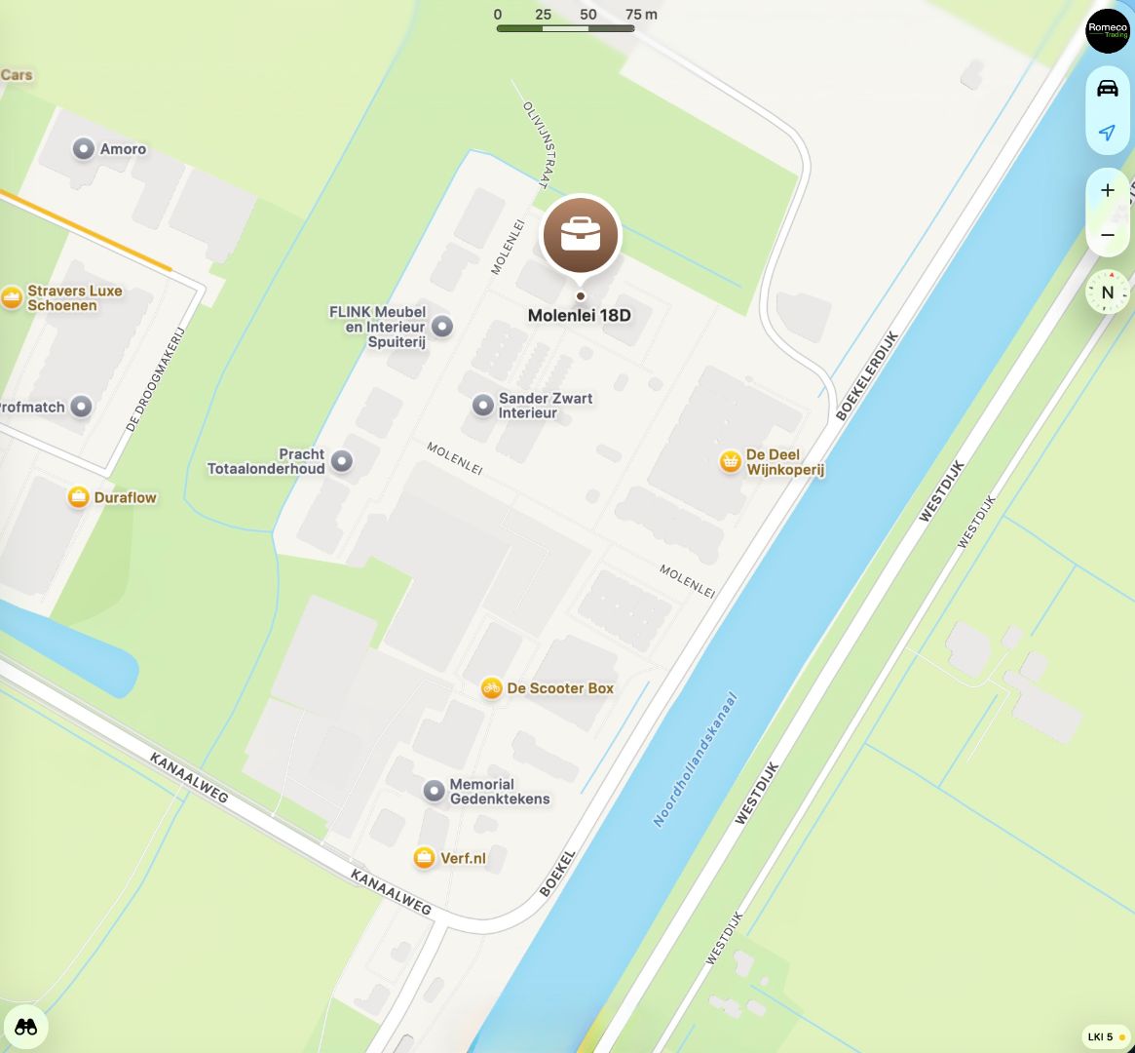This screenshot has height=1053, width=1135.
Task: Open Memorial Gedenktekens place pin
Action: pyautogui.click(x=434, y=791)
